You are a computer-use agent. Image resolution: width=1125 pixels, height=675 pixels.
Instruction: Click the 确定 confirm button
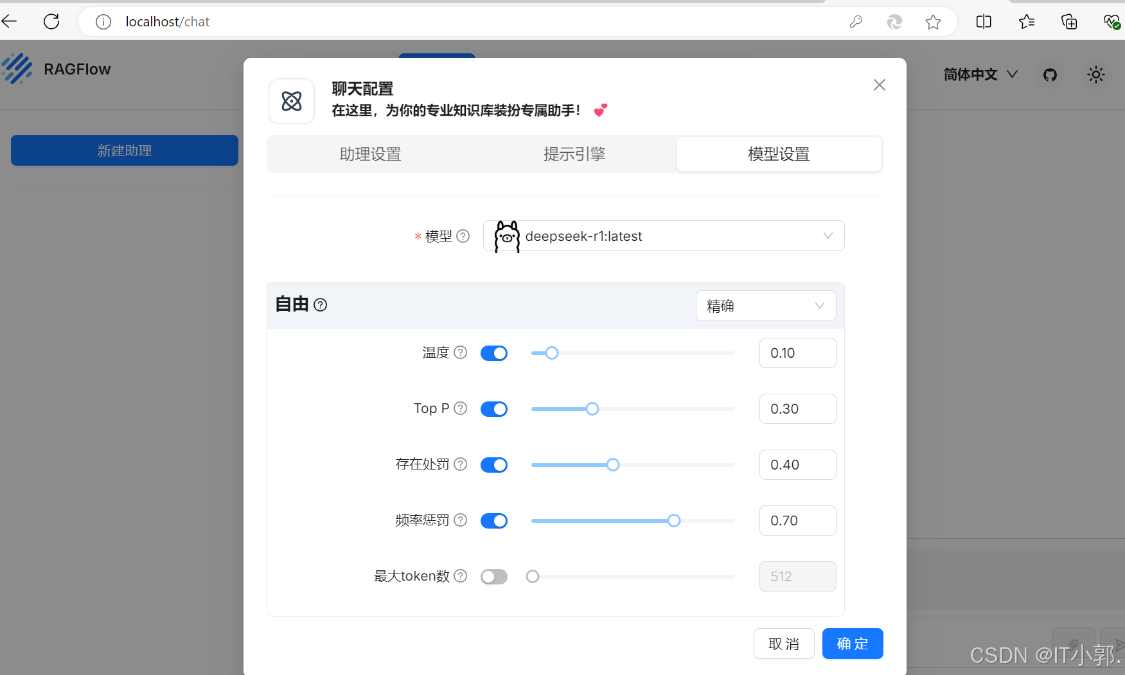[853, 644]
